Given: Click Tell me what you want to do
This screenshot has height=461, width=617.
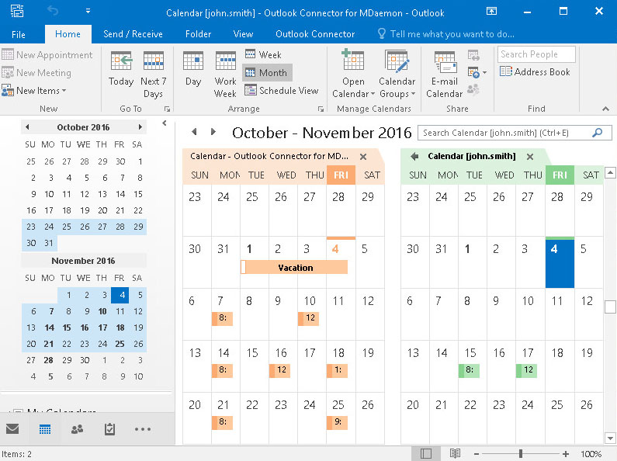Looking at the screenshot, I should pos(445,34).
